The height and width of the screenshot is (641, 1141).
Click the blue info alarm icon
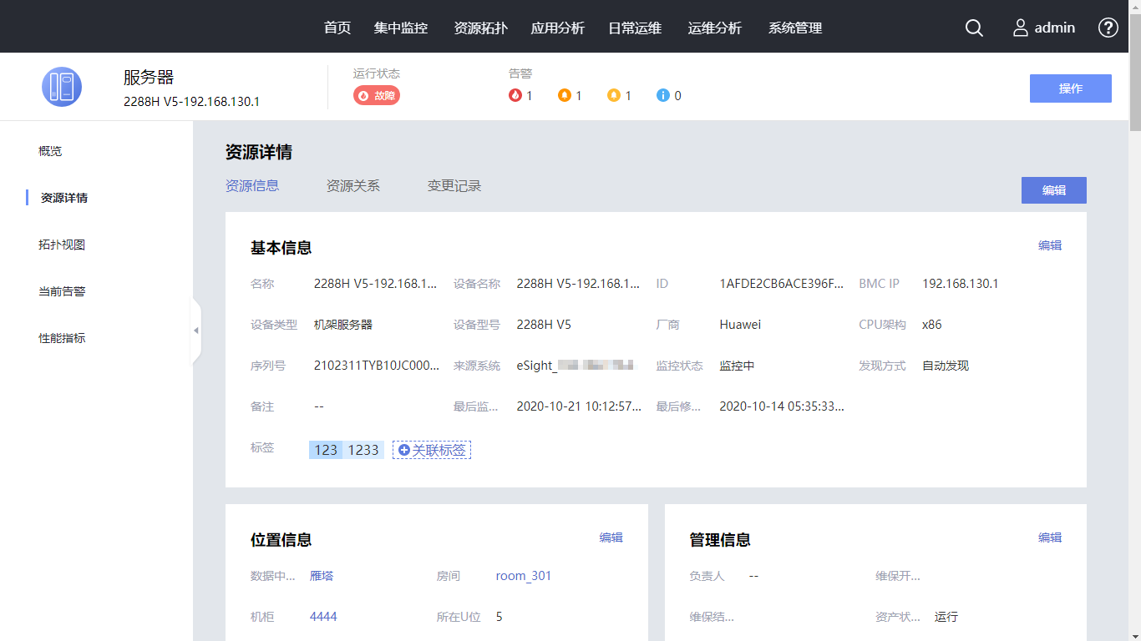point(663,95)
